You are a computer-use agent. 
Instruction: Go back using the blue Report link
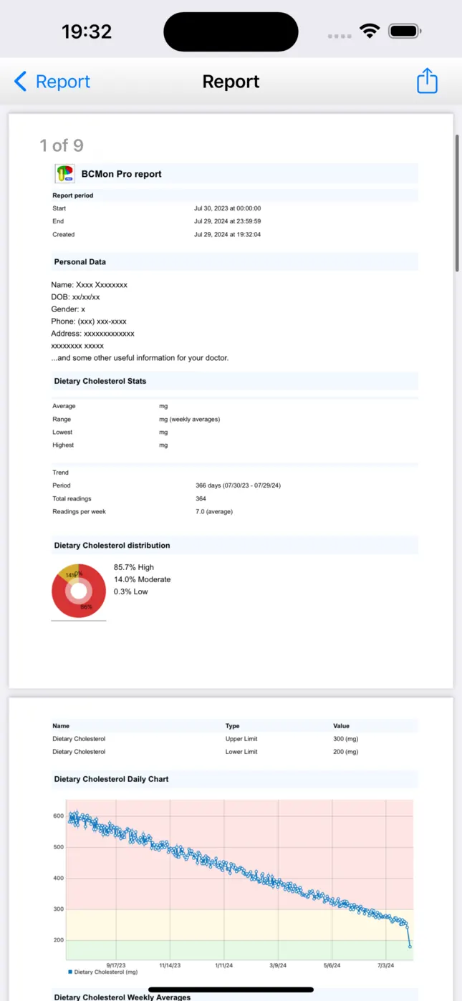click(x=63, y=82)
